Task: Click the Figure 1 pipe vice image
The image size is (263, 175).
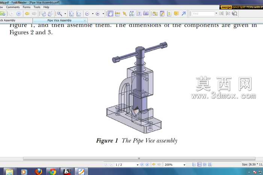Action: click(x=137, y=87)
